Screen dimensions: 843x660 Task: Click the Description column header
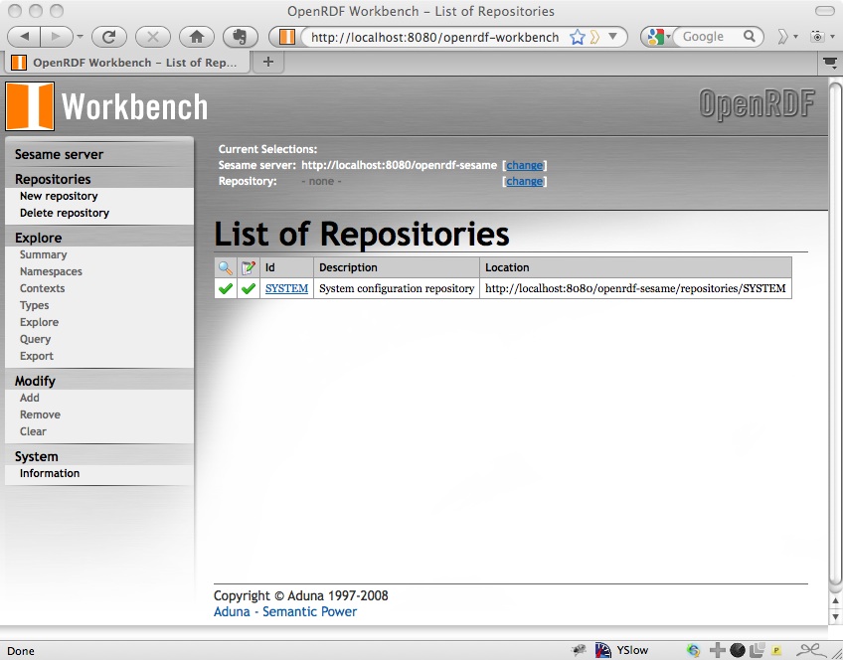[397, 267]
